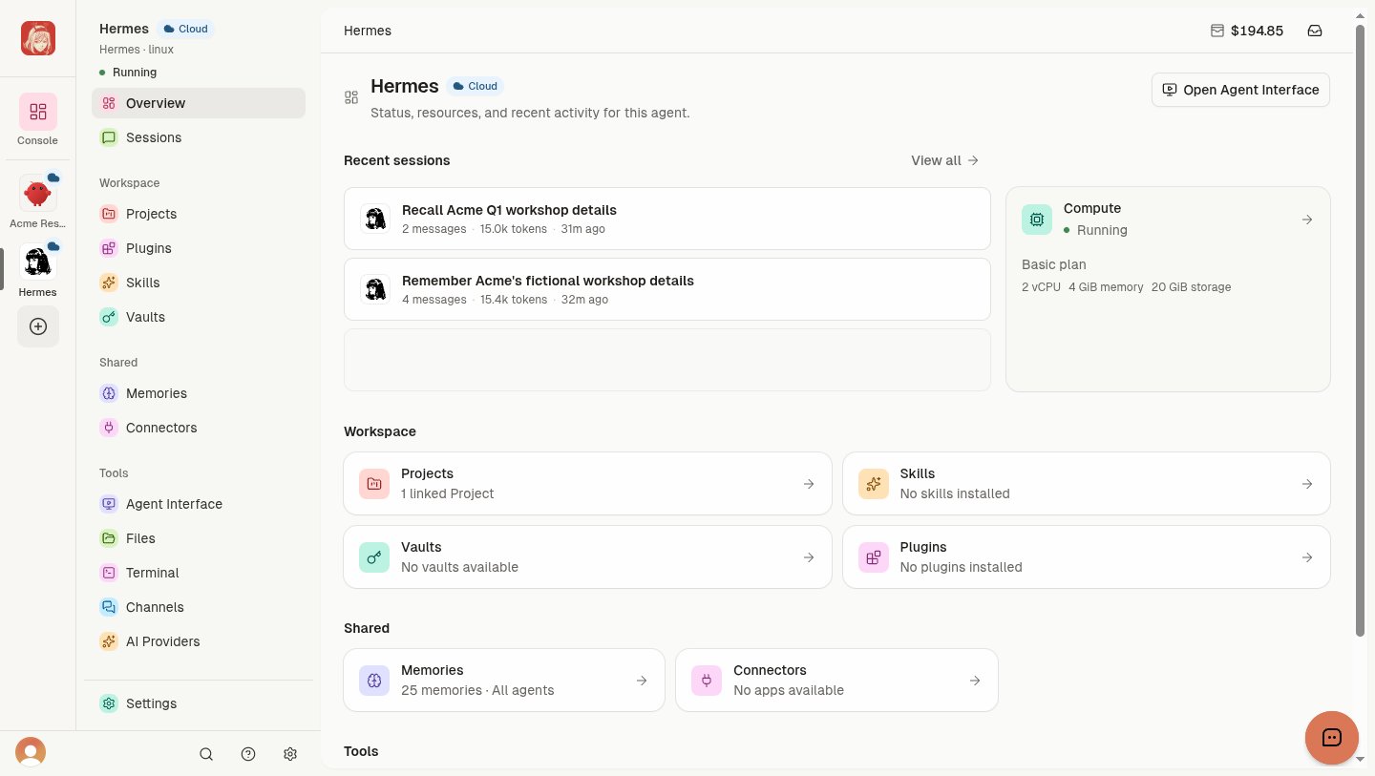Select the Hermes agent avatar in rail
The image size is (1375, 776).
(38, 262)
